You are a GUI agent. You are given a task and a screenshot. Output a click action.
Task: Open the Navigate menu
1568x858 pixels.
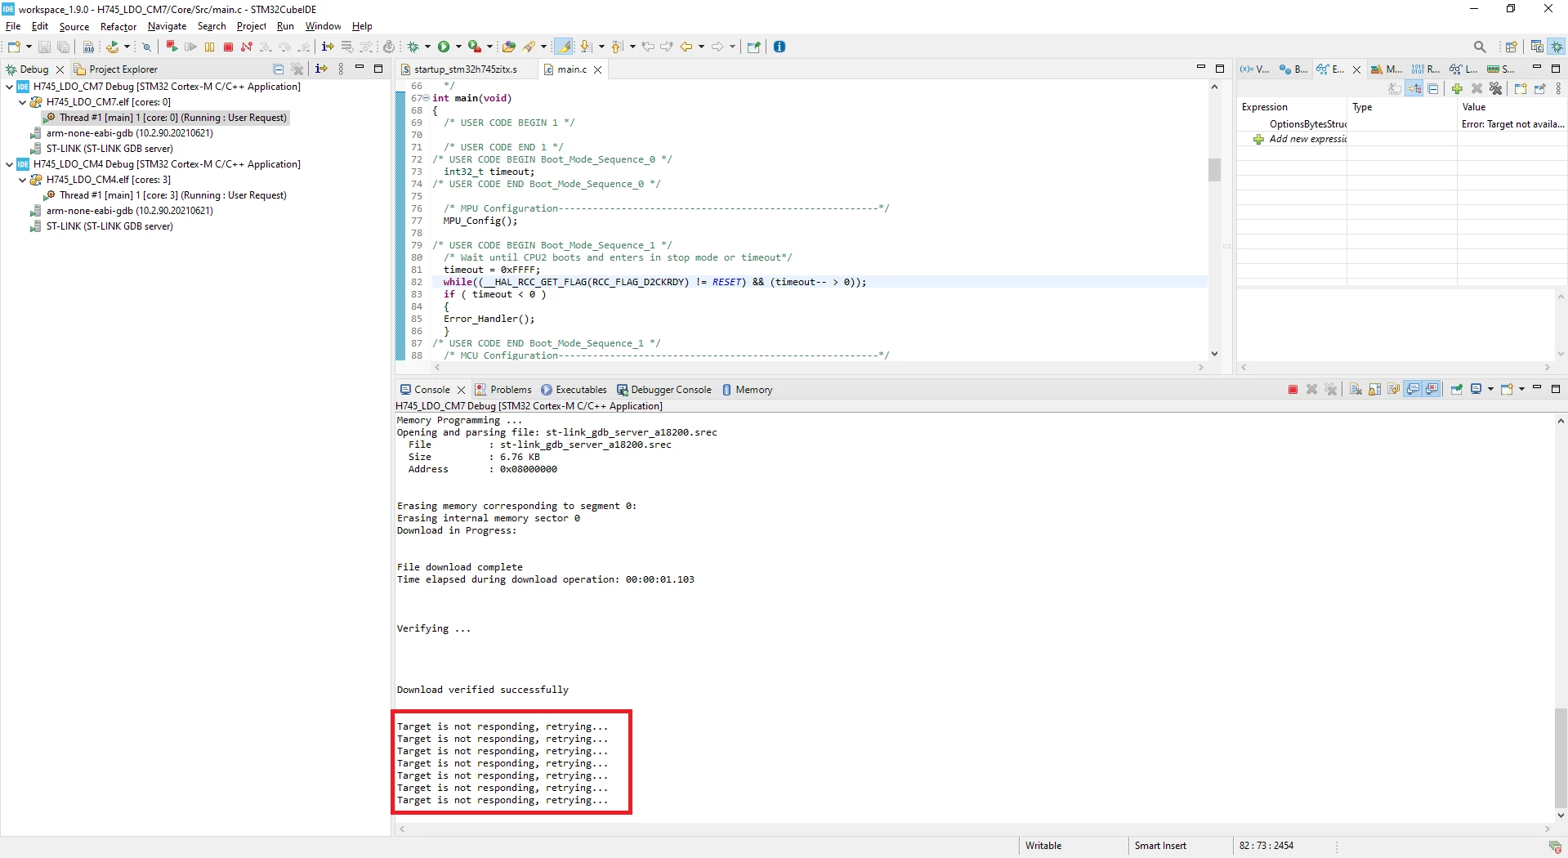click(167, 26)
